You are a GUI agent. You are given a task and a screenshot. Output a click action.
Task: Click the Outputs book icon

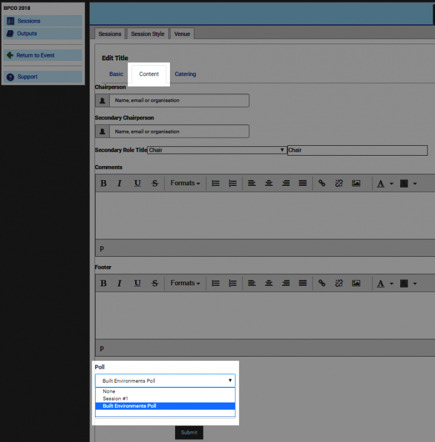(x=10, y=34)
